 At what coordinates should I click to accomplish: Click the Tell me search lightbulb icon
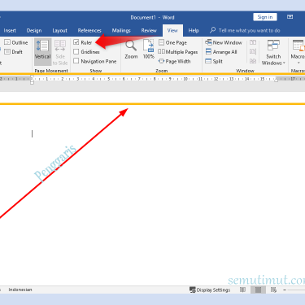point(213,30)
